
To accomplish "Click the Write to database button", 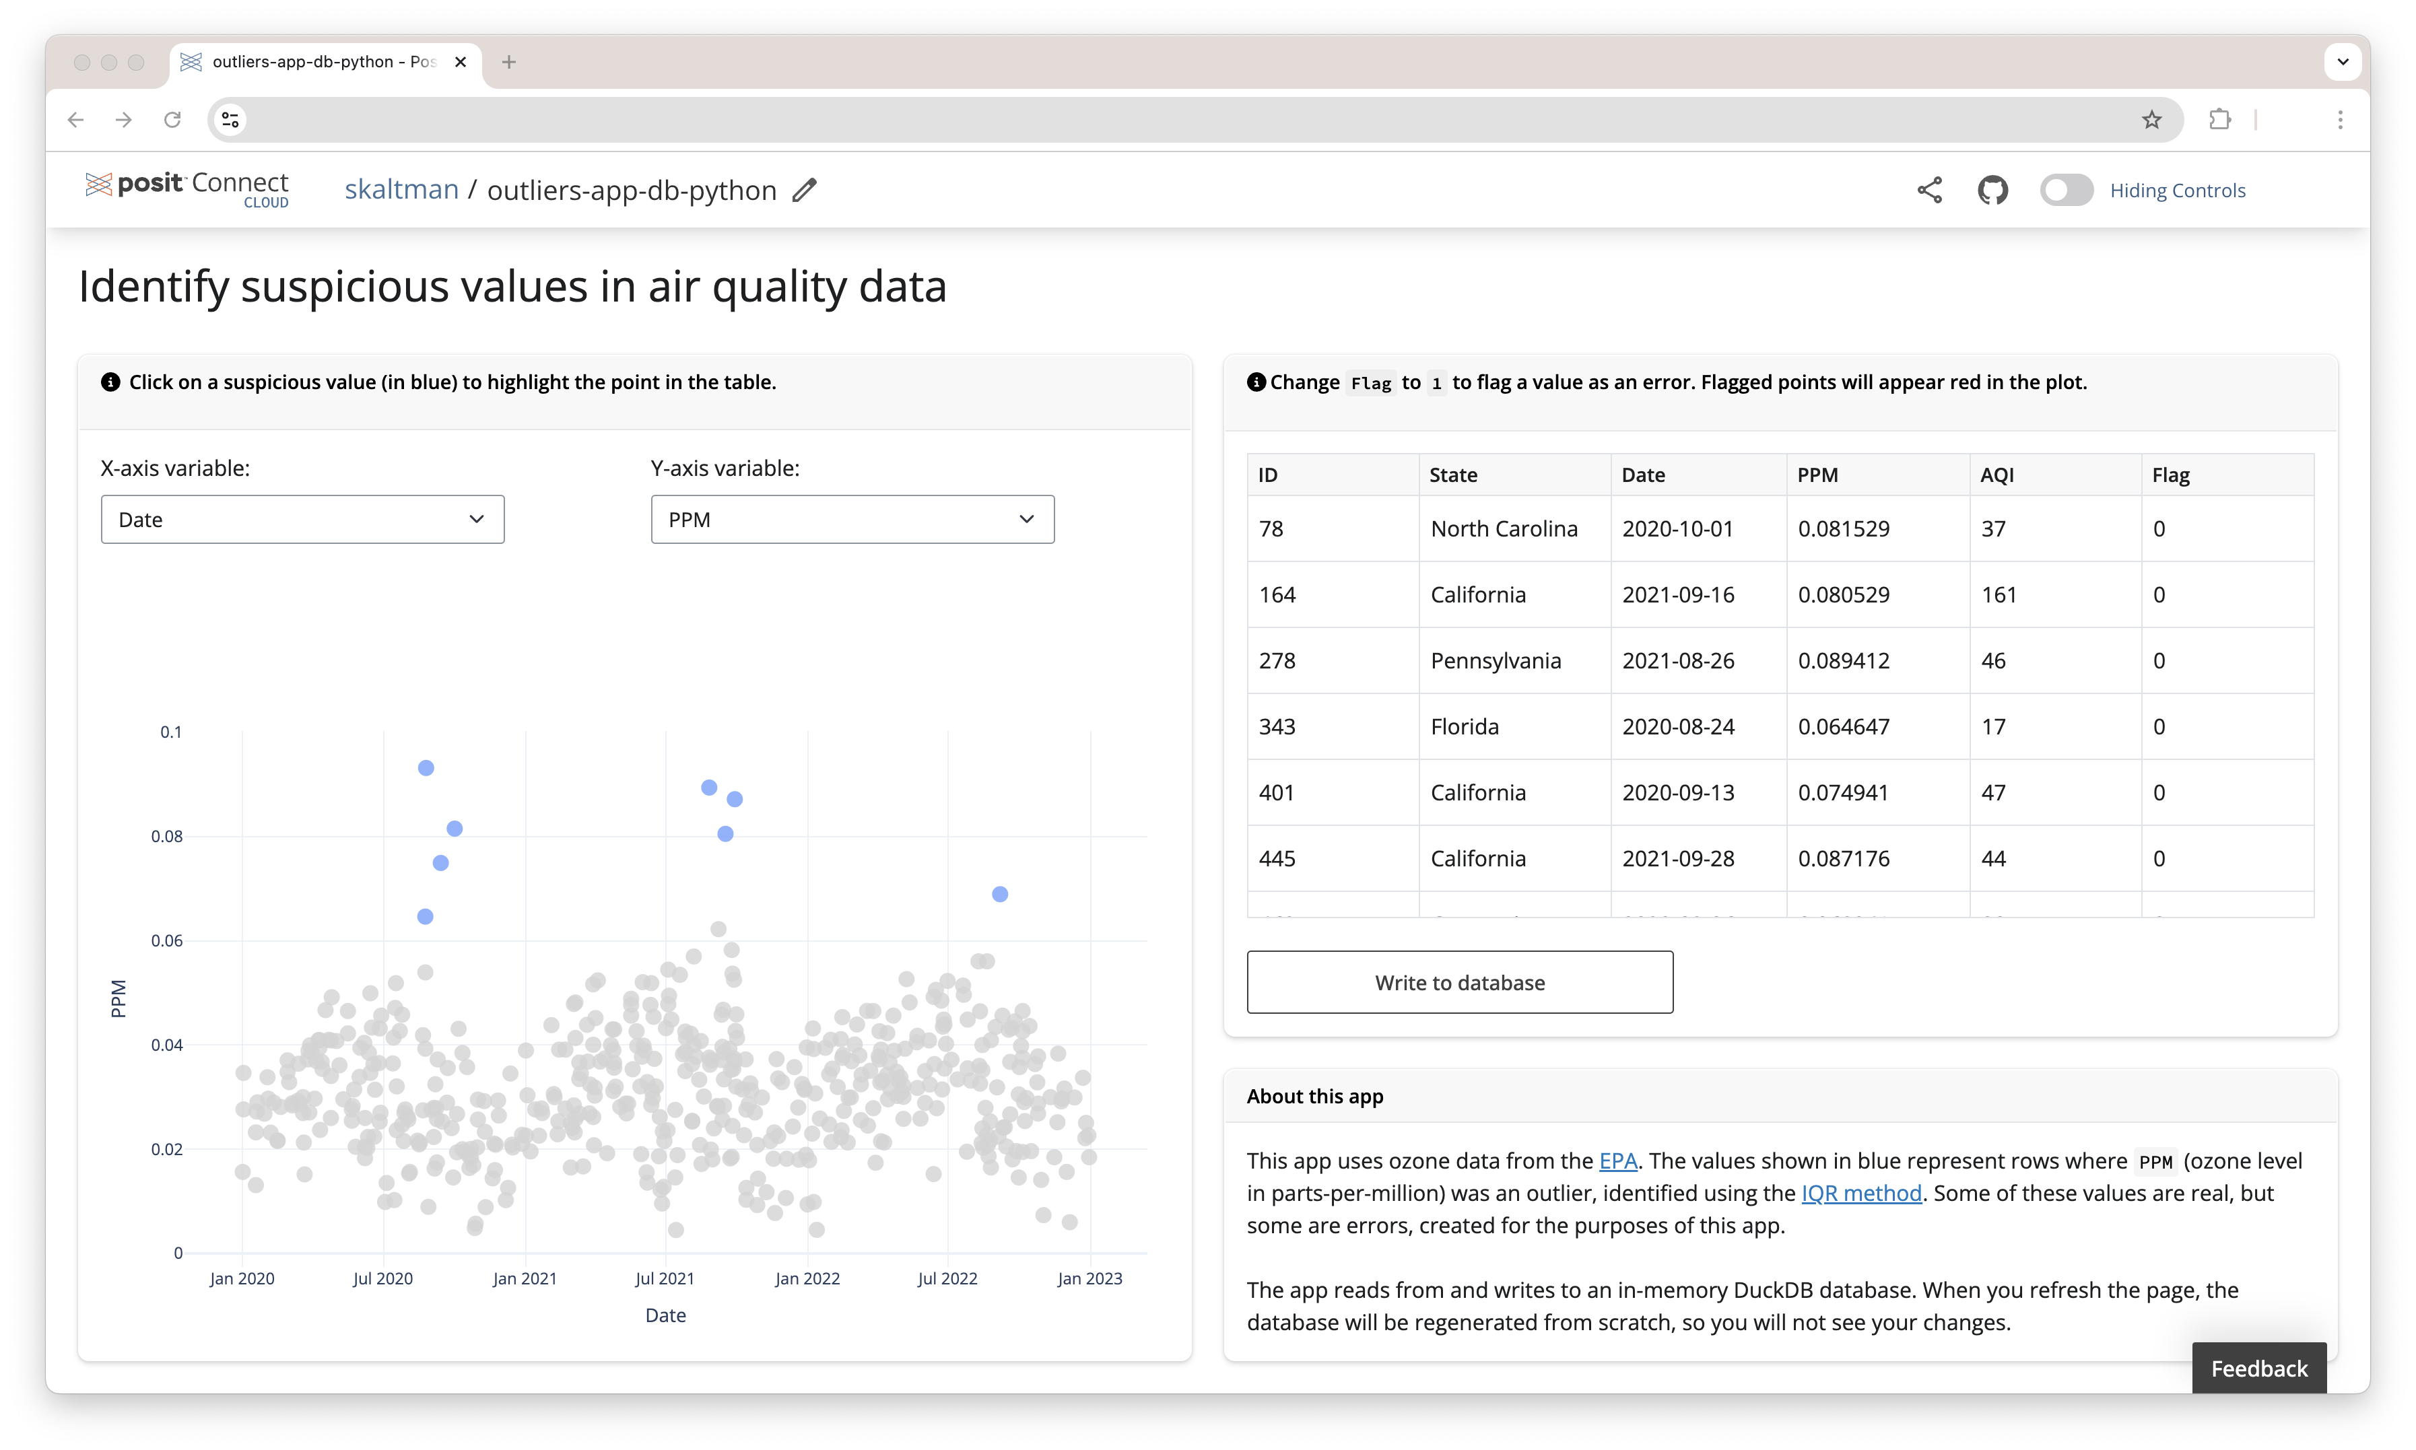I will point(1458,982).
